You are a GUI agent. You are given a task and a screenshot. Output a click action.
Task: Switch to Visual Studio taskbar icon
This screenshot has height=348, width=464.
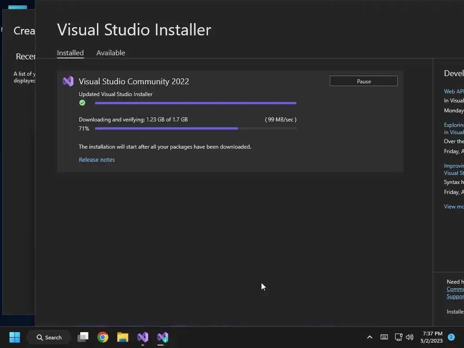click(143, 337)
